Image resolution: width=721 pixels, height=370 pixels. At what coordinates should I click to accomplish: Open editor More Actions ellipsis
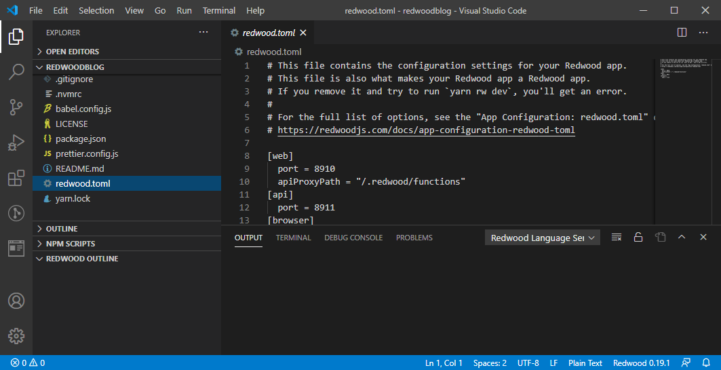click(703, 32)
